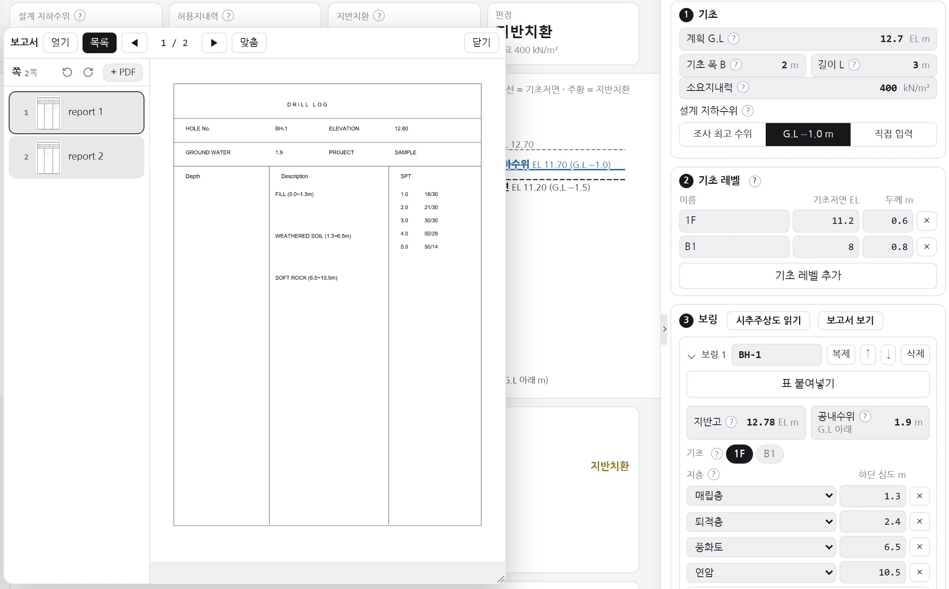Open help icon next to 기초 폭 B
Screen dimensions: 949x589
[x=736, y=65]
